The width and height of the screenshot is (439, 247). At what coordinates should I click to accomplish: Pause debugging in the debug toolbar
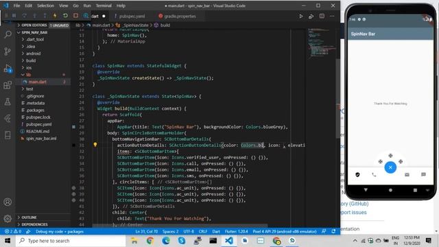[14, 16]
